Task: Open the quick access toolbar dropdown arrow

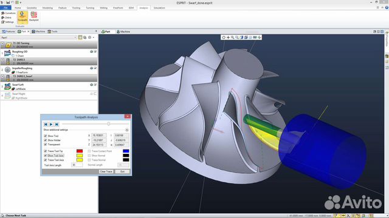Action: point(21,2)
